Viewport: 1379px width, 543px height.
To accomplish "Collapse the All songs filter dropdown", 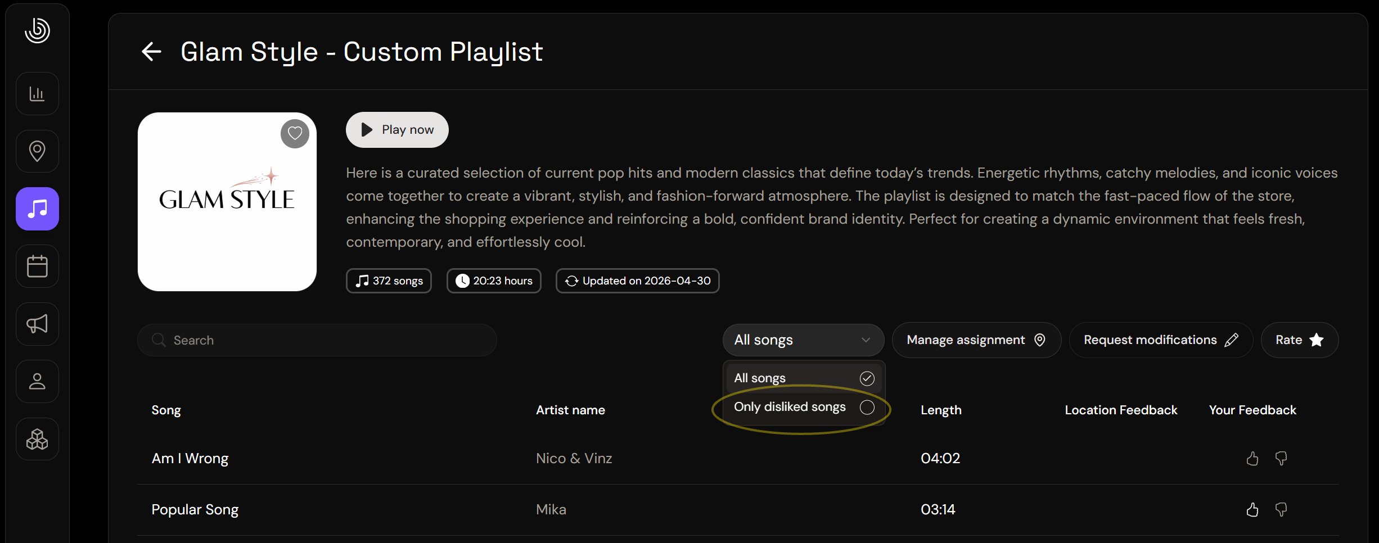I will 803,340.
